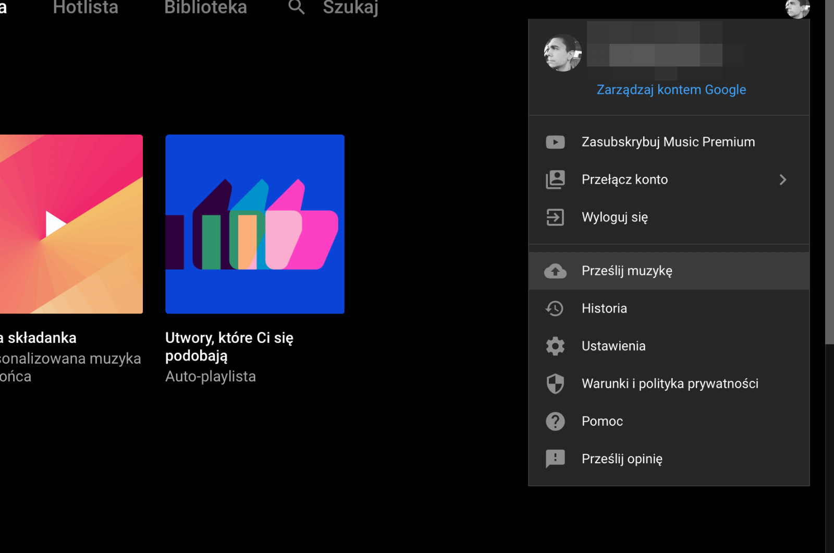The width and height of the screenshot is (834, 553).
Task: Open Ustawienia
Action: click(669, 346)
